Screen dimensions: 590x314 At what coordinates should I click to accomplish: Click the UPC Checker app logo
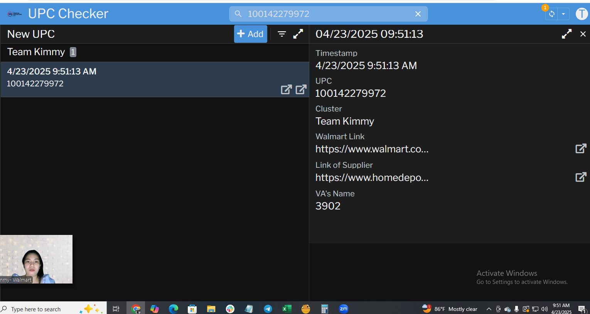tap(15, 14)
